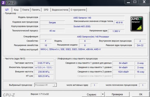
Task: Expand the Сервис dropdown arrow
Action: point(103,94)
